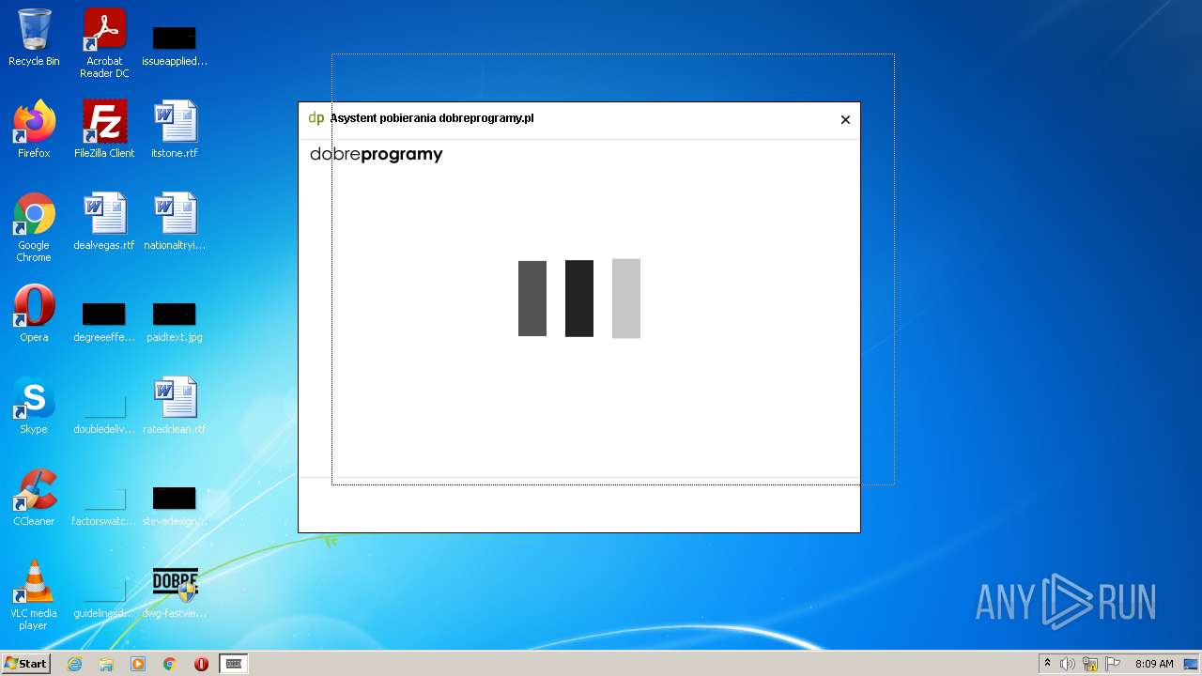Close the Asystent pobierania window
The height and width of the screenshot is (676, 1202).
click(x=845, y=119)
